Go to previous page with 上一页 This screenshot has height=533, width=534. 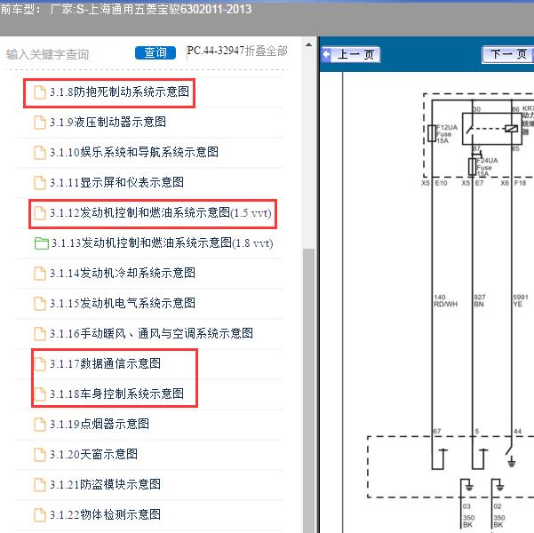(351, 54)
